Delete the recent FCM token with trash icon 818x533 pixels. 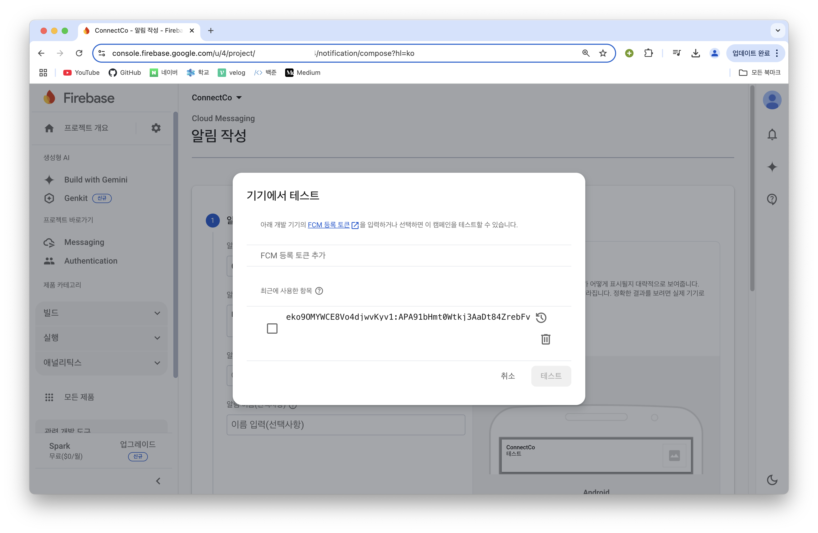coord(546,339)
